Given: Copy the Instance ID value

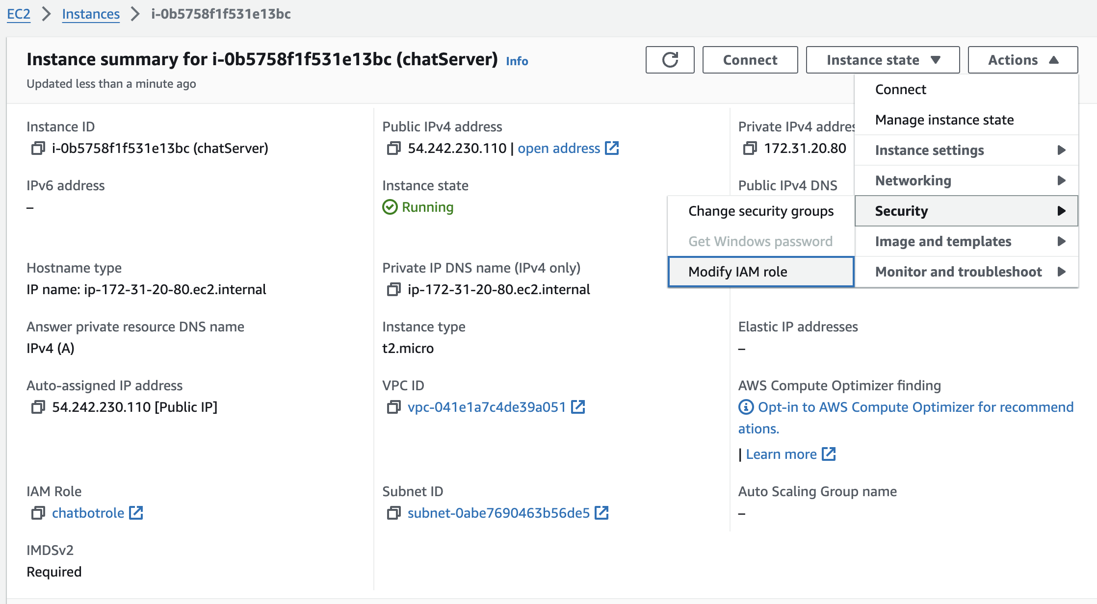Looking at the screenshot, I should (x=38, y=148).
